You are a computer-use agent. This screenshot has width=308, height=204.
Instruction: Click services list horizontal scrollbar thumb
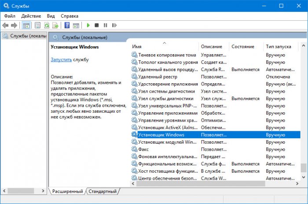point(201,184)
